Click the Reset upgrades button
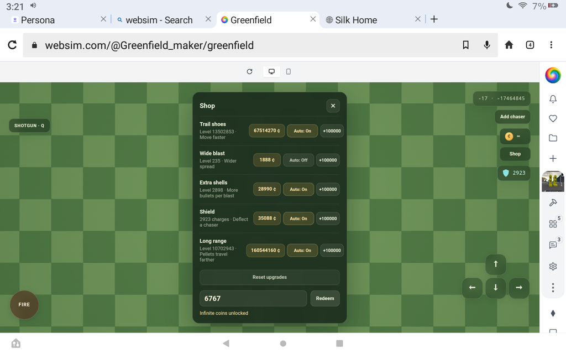The width and height of the screenshot is (566, 354). click(270, 277)
